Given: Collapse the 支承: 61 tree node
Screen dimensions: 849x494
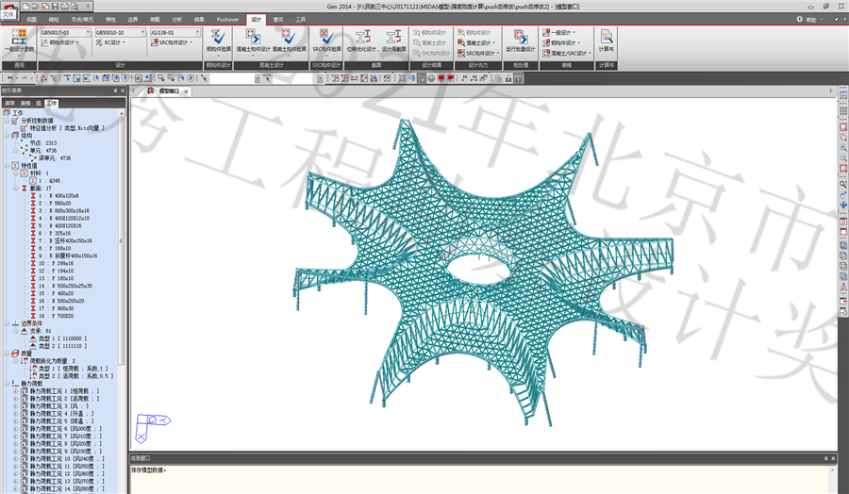Looking at the screenshot, I should (16, 331).
